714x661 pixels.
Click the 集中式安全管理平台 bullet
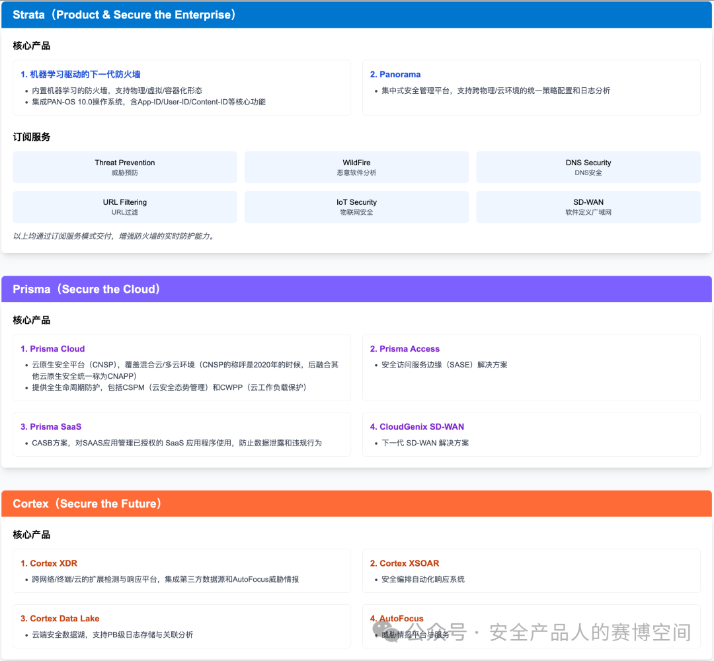click(495, 91)
